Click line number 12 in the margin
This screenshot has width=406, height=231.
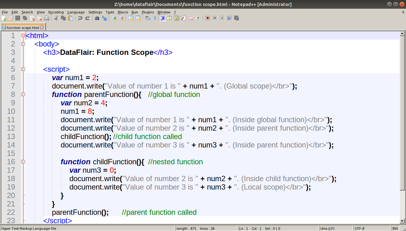click(11, 128)
